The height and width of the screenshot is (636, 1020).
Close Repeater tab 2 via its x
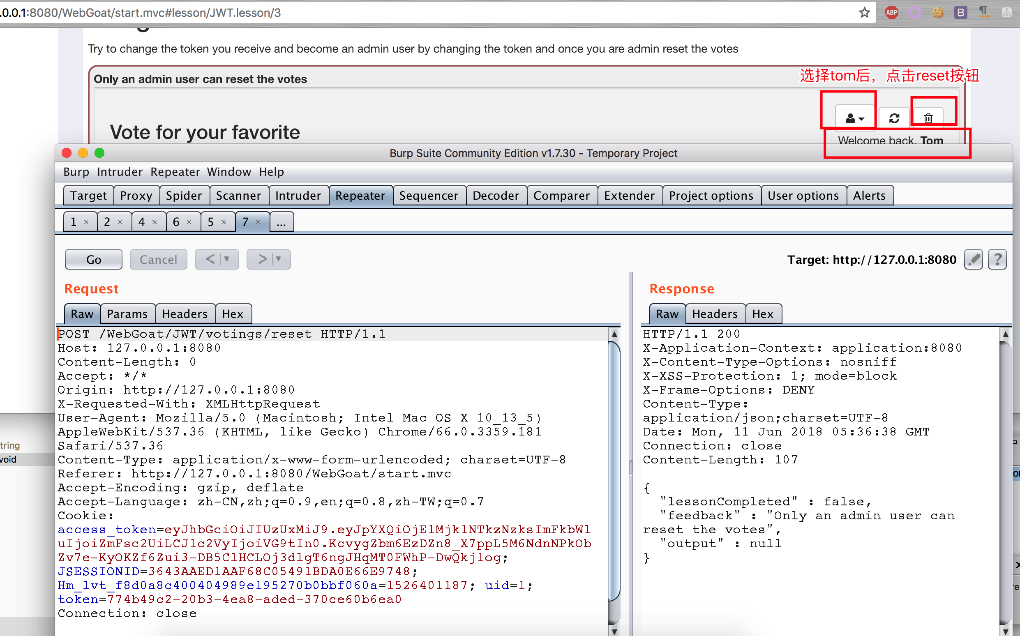click(120, 222)
